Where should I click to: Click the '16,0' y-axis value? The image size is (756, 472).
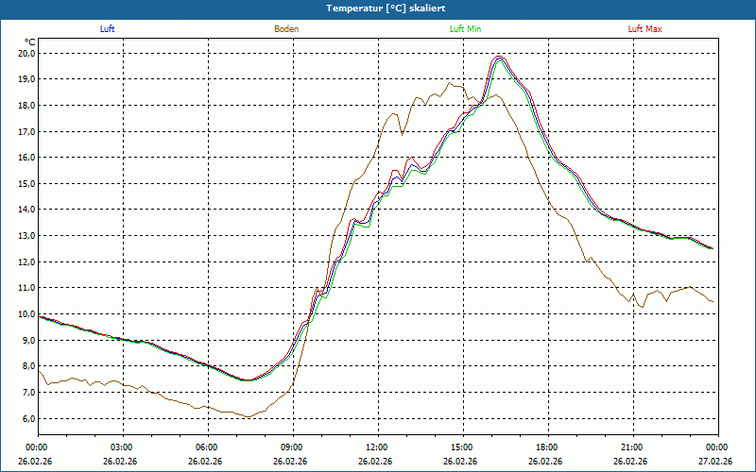click(26, 157)
